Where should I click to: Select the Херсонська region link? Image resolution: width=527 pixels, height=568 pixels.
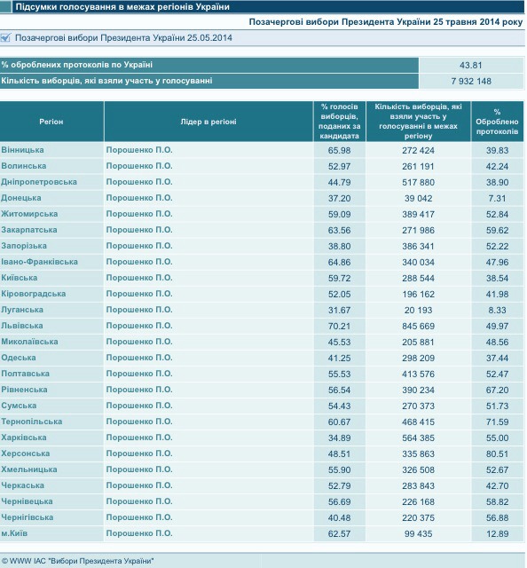pyautogui.click(x=26, y=454)
